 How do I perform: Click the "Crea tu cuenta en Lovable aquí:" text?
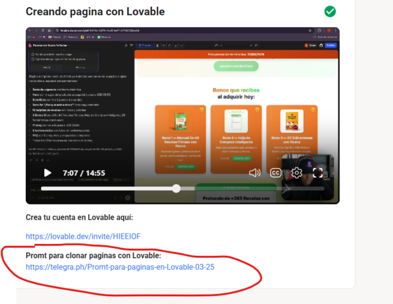coord(79,218)
